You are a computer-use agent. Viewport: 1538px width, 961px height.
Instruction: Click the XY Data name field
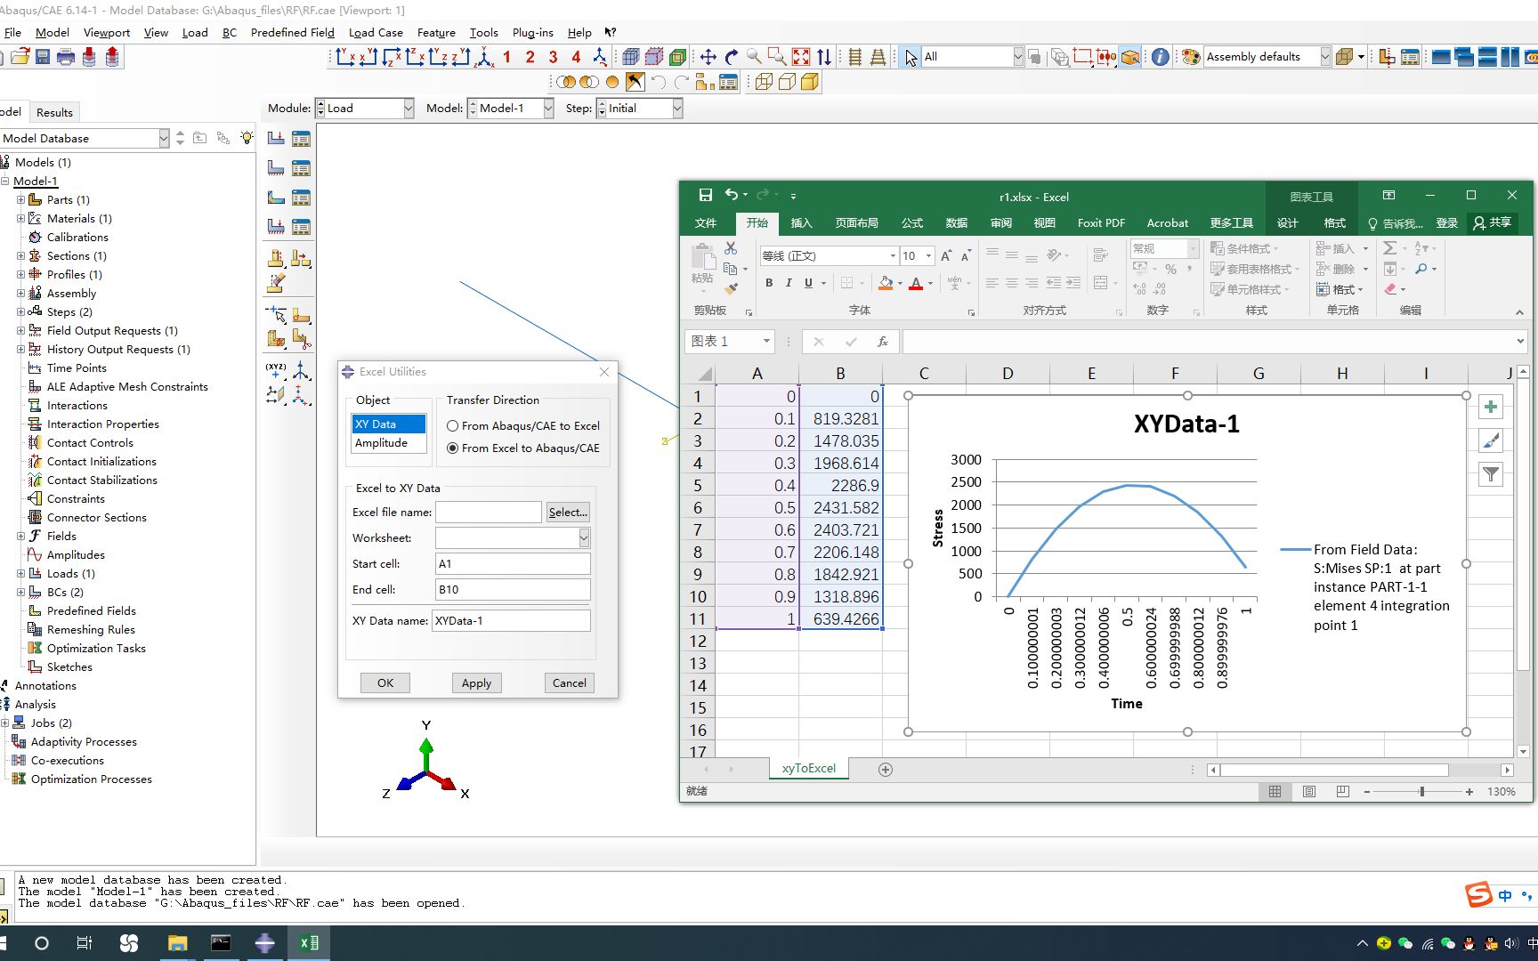pyautogui.click(x=511, y=621)
